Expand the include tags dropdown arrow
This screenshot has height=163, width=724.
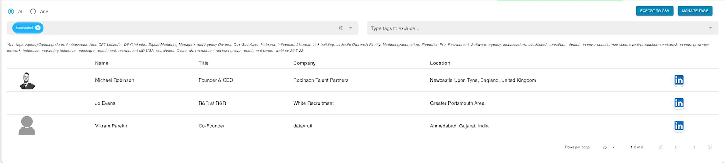coord(350,28)
